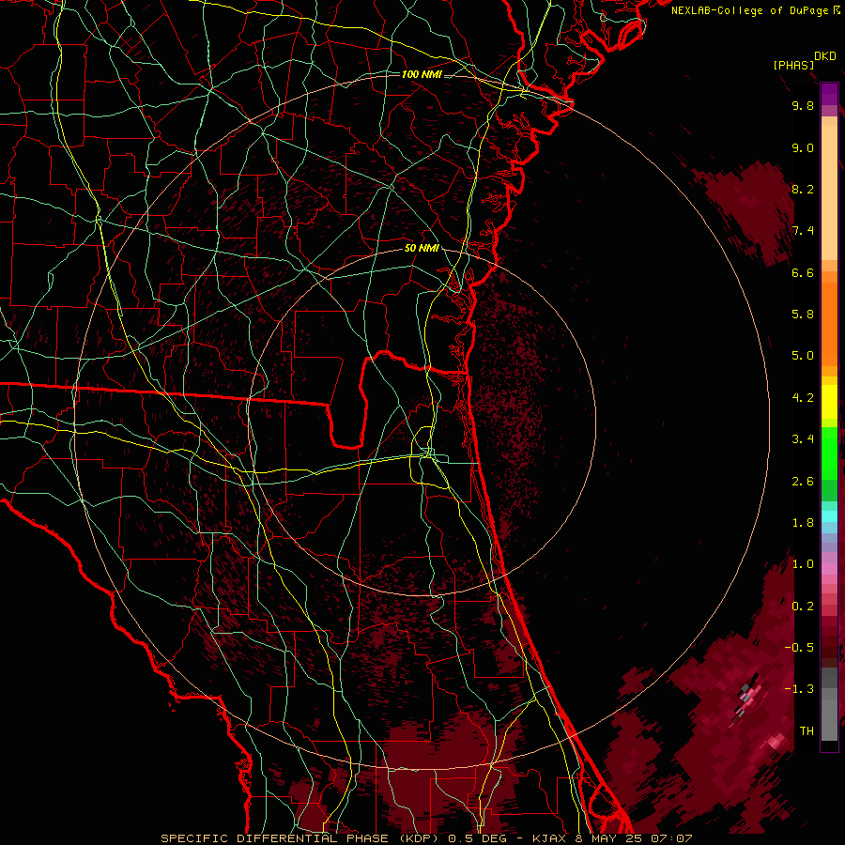Click the [PHAS] legend unit label

coord(793,65)
